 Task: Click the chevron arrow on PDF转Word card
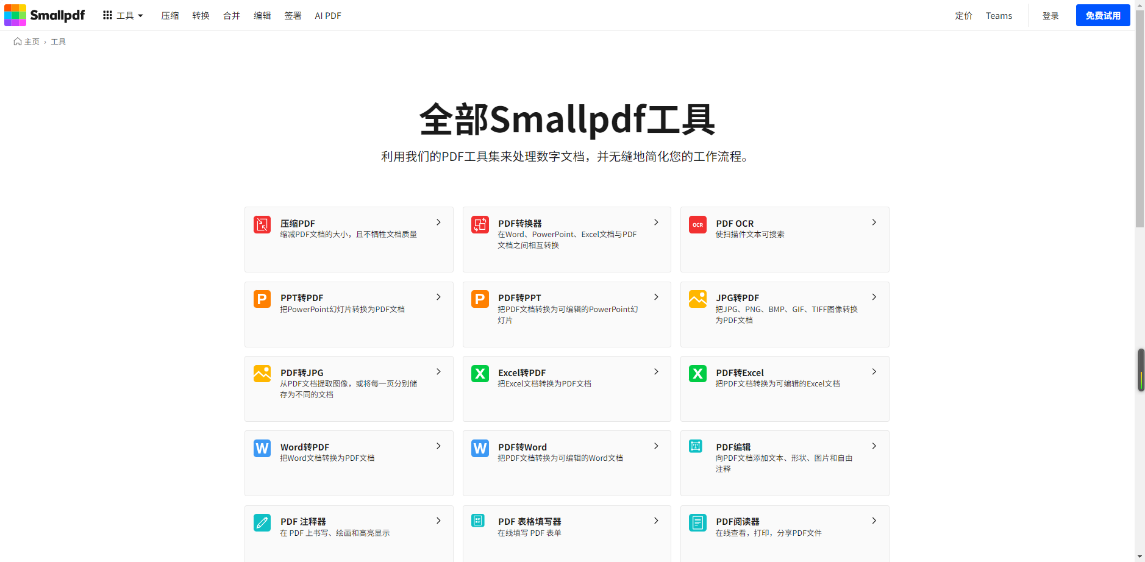click(656, 446)
